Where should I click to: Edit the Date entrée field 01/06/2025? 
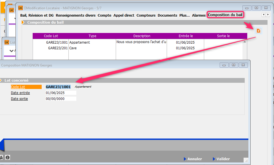(x=61, y=93)
